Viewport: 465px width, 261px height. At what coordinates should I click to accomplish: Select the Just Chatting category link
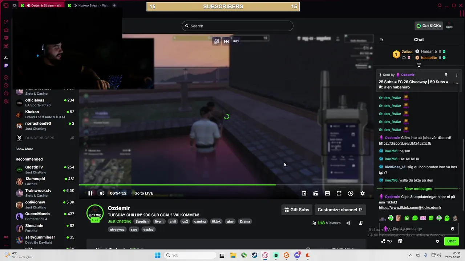pyautogui.click(x=120, y=221)
